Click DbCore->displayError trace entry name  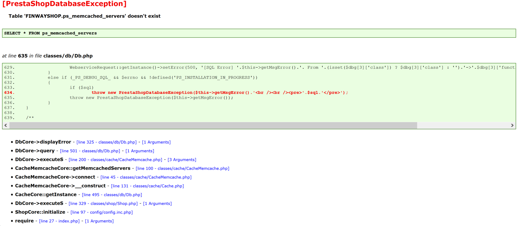pos(43,142)
